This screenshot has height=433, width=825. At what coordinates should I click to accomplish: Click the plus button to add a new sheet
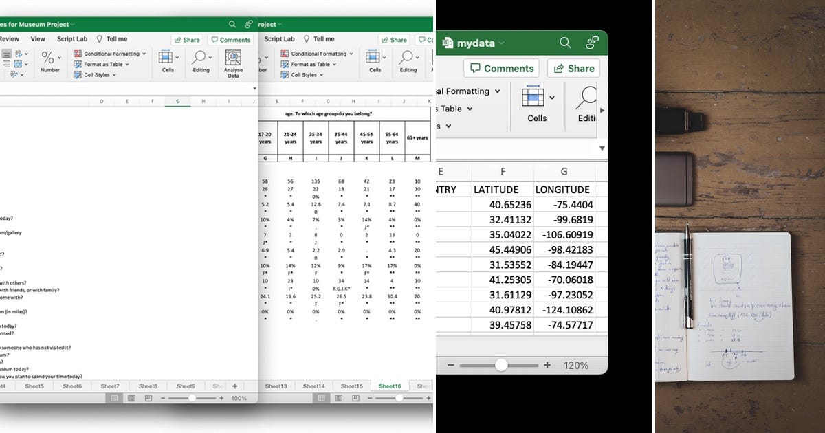click(x=235, y=386)
